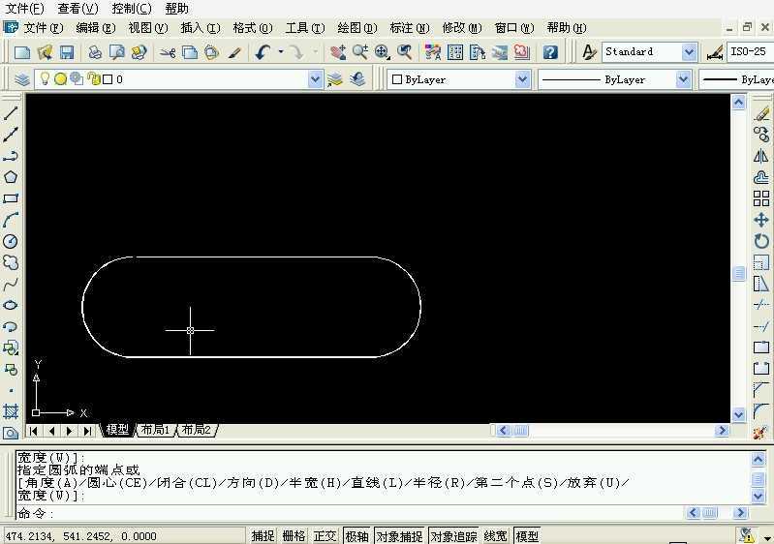Expand the ByLayer linetype dropdown
The width and height of the screenshot is (774, 544).
pyautogui.click(x=683, y=79)
